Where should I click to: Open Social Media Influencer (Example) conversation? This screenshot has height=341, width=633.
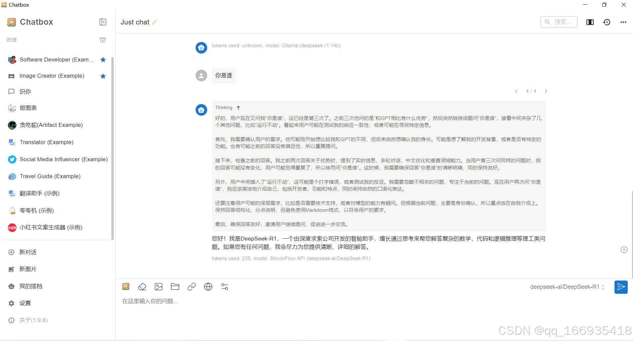click(57, 159)
